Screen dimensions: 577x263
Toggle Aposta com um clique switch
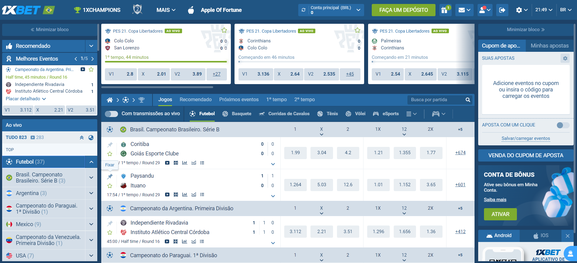click(x=563, y=125)
